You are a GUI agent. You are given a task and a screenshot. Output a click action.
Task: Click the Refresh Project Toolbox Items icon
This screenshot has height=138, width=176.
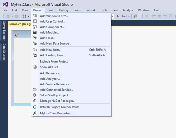click(35, 107)
